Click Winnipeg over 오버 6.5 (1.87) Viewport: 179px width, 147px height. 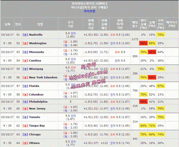[x=120, y=69]
